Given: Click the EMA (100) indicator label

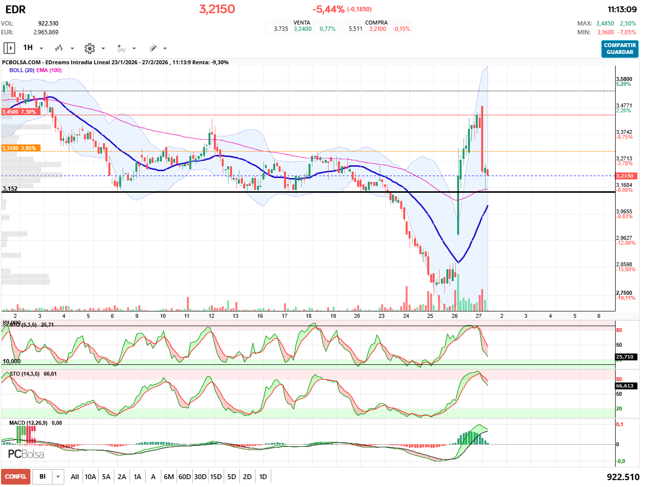Looking at the screenshot, I should (x=49, y=70).
